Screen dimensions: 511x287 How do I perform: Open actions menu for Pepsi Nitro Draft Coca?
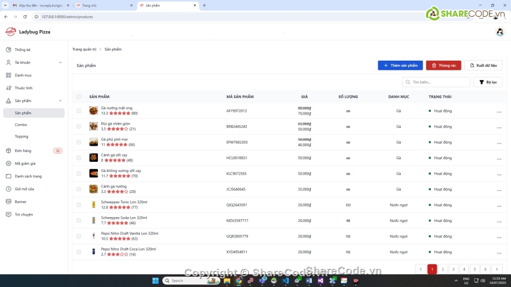tap(499, 253)
